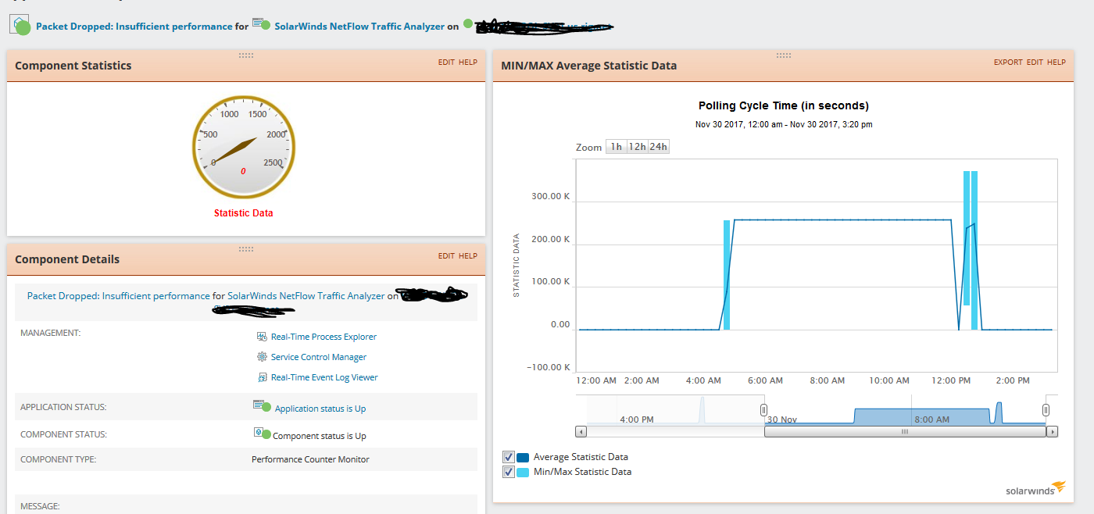Click the Component status Up icon
The image size is (1094, 514).
(262, 434)
